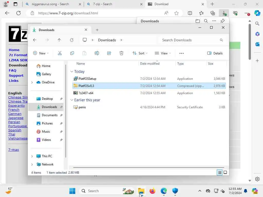Go up one folder level in Explorer
Screen dimensions: 263x197
pyautogui.click(x=59, y=40)
